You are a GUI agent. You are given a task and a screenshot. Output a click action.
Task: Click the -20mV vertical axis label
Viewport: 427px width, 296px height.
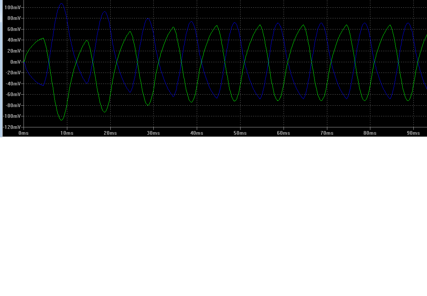click(13, 73)
